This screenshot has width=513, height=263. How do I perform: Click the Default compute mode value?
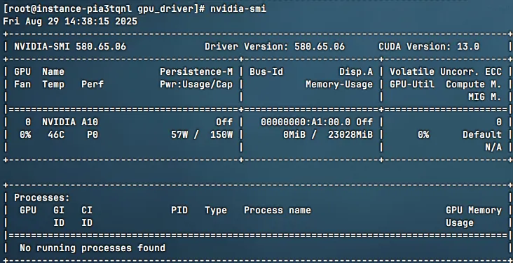click(x=482, y=134)
